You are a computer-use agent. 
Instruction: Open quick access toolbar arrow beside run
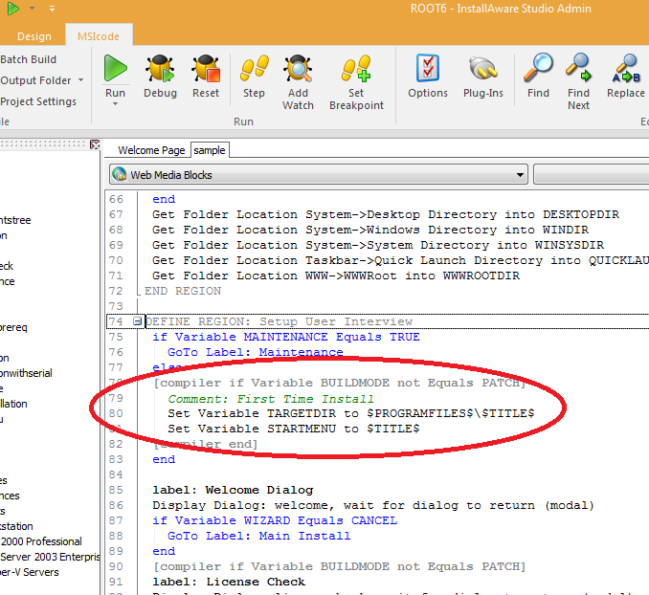coord(32,8)
